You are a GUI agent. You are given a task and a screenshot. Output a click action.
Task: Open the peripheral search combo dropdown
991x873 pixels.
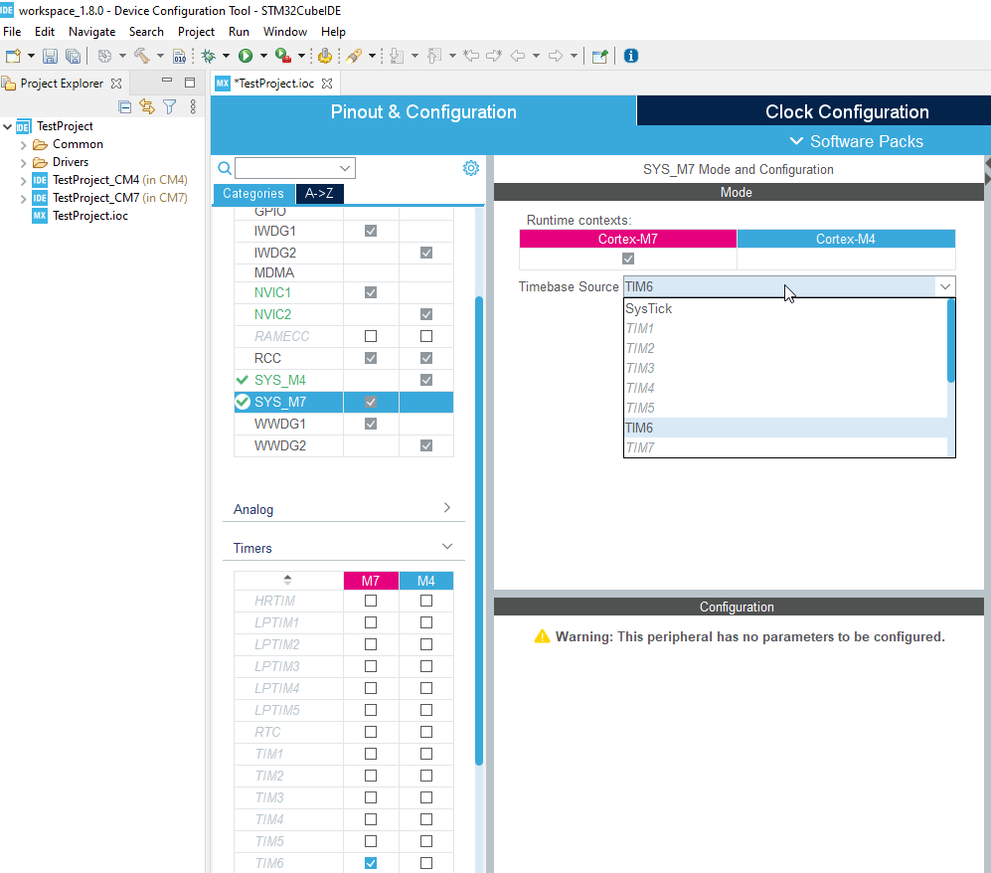(x=345, y=168)
